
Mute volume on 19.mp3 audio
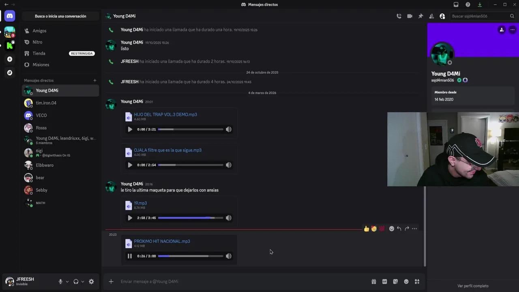click(x=229, y=218)
